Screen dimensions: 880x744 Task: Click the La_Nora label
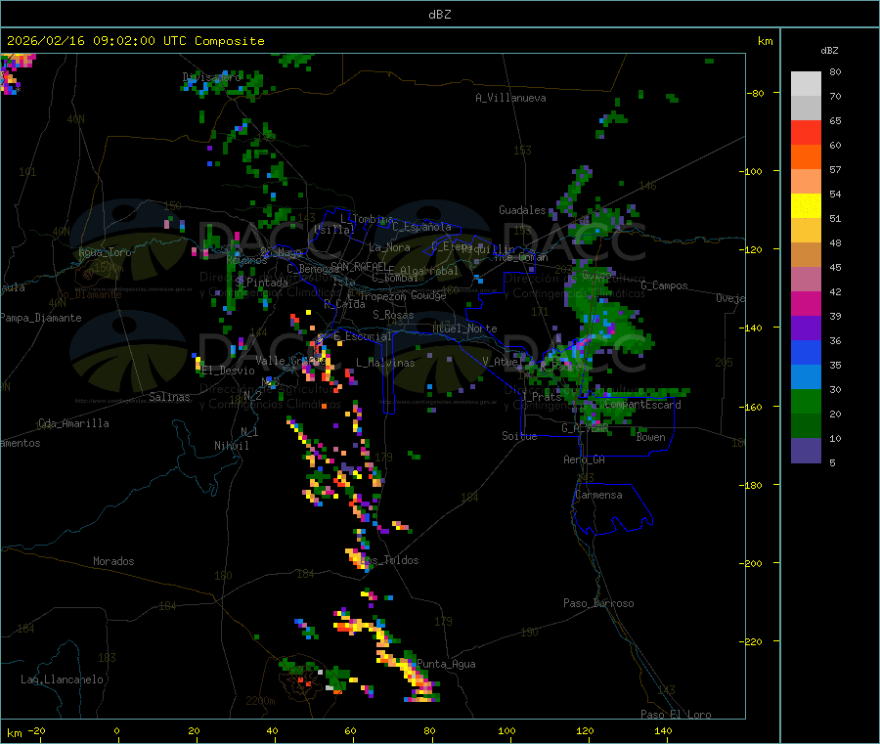click(389, 247)
